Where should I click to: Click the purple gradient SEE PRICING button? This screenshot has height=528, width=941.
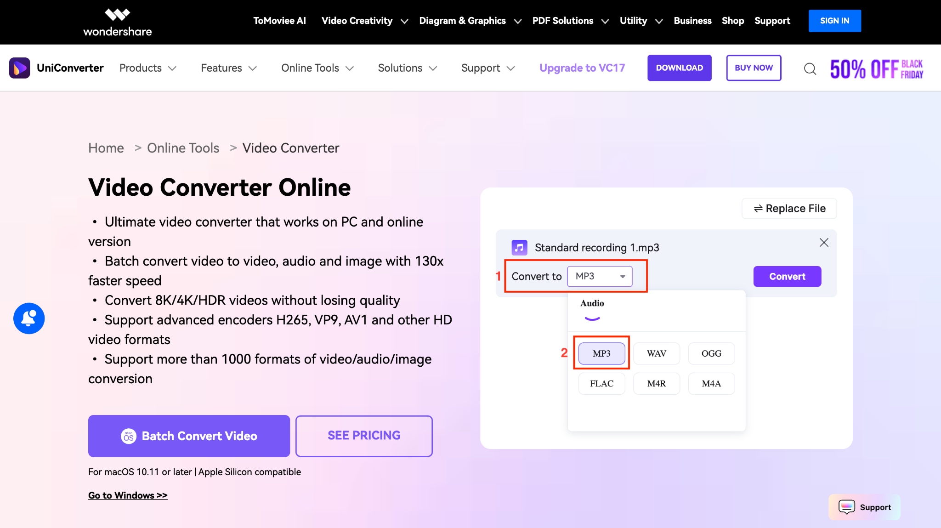[x=363, y=436]
